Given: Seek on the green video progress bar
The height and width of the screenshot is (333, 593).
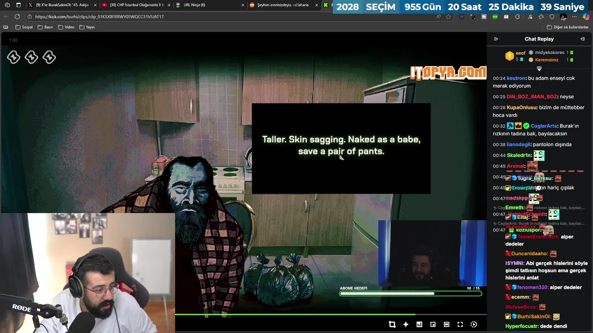Looking at the screenshot, I should pos(331,314).
